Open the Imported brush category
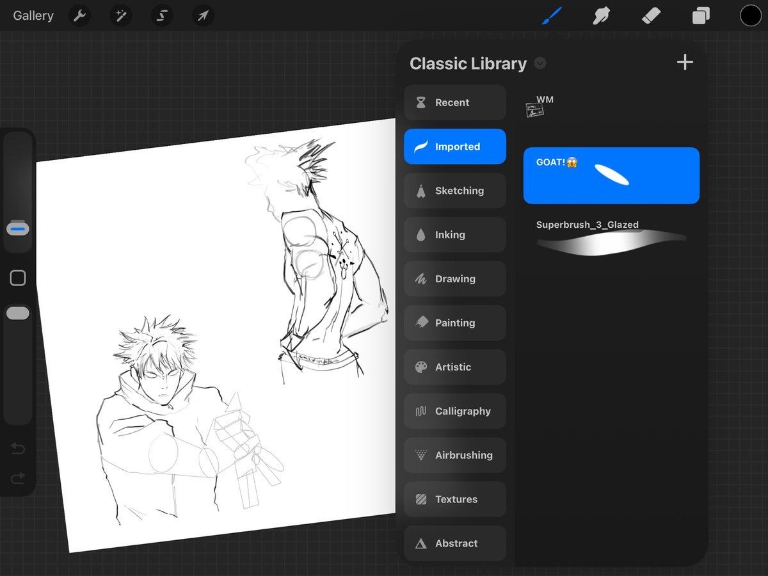Image resolution: width=768 pixels, height=576 pixels. [455, 147]
